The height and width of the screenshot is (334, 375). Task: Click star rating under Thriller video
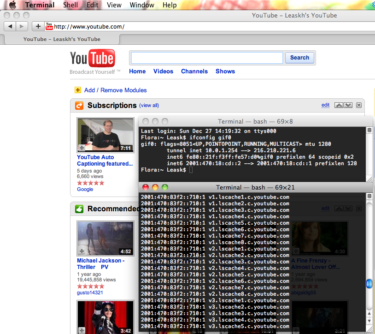click(91, 286)
